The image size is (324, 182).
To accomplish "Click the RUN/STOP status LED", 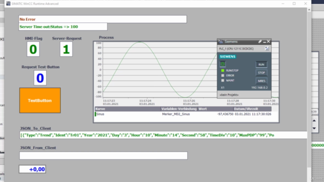I will pos(223,71).
